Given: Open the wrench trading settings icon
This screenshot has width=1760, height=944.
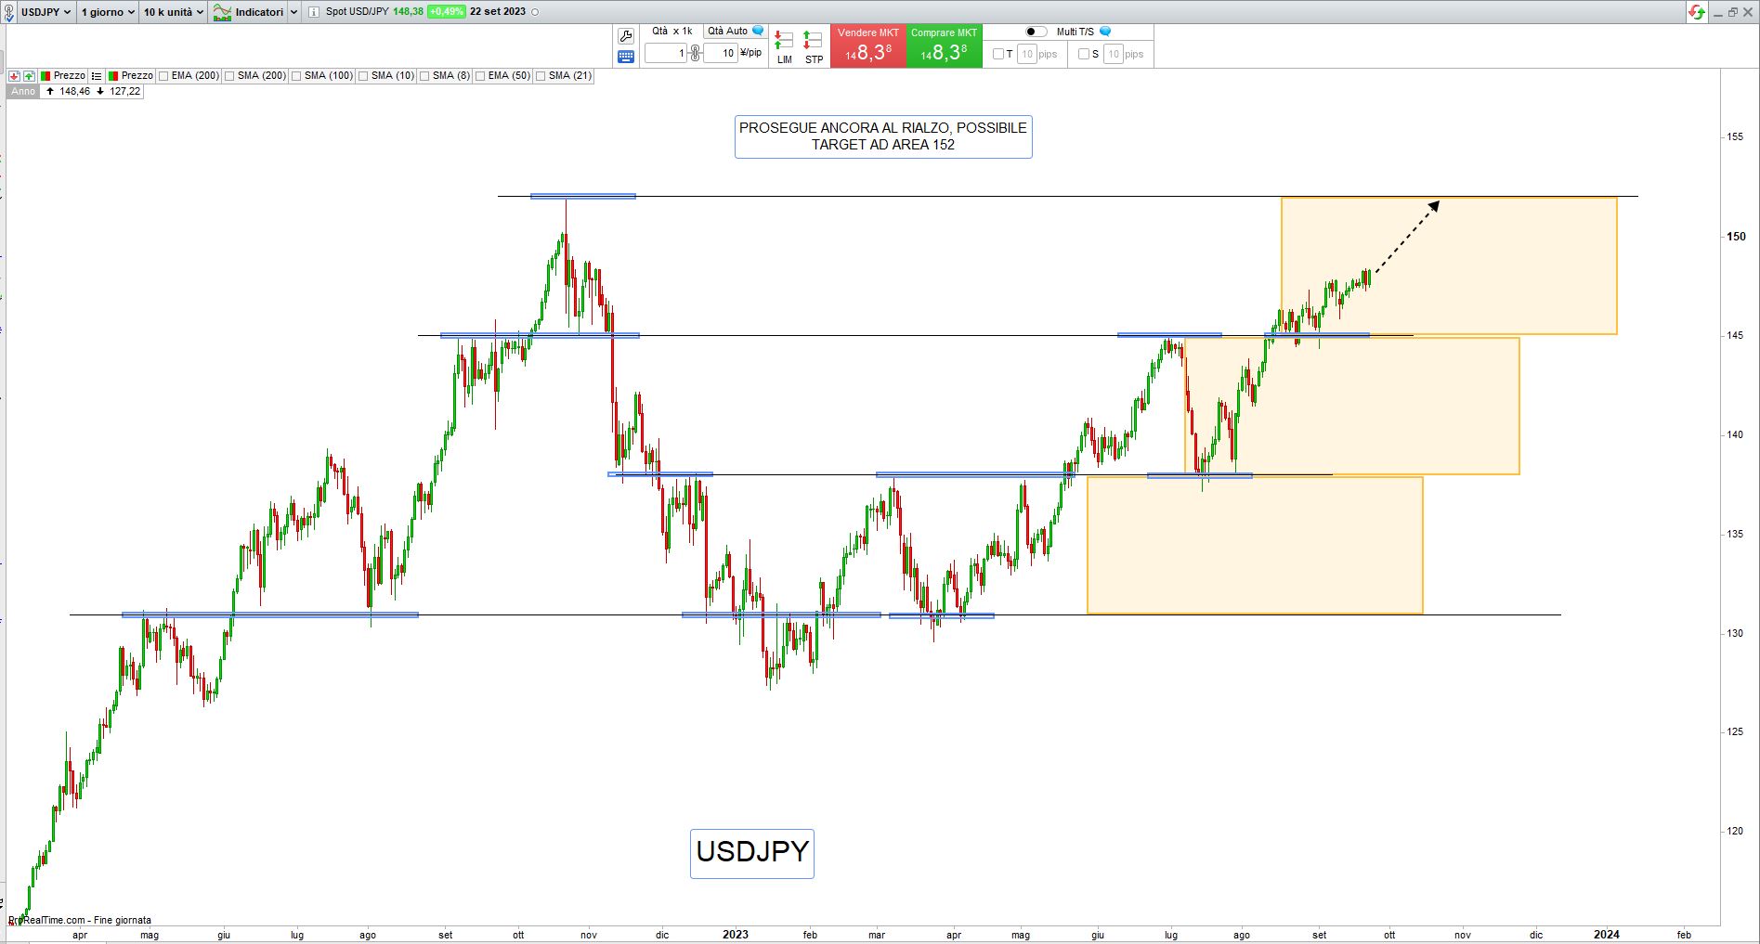Looking at the screenshot, I should 626,36.
